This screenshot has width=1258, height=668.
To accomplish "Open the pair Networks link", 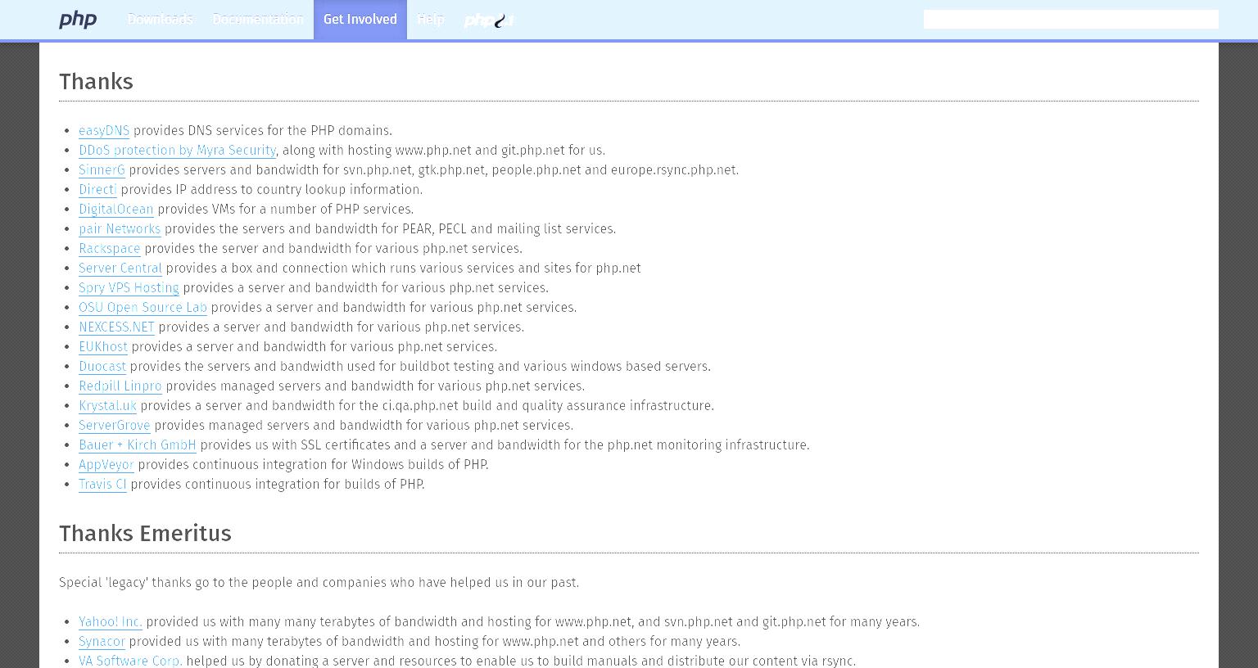I will [x=120, y=229].
